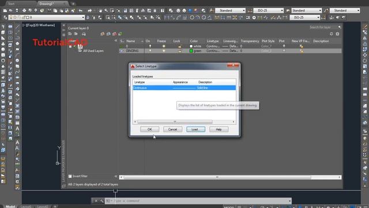Image resolution: width=369 pixels, height=208 pixels.
Task: Toggle Lock for DINDING layer
Action: [180, 51]
